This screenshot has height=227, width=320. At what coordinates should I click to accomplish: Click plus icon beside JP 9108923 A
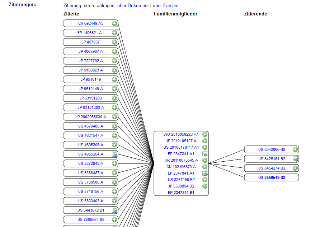[x=114, y=70]
